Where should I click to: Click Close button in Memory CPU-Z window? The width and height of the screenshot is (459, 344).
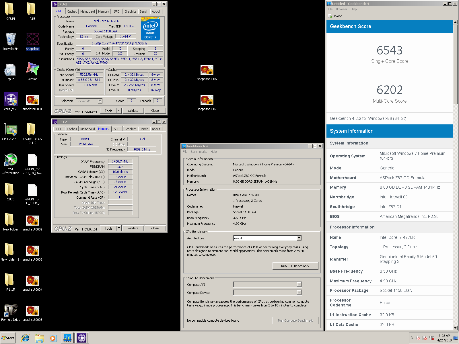[155, 228]
